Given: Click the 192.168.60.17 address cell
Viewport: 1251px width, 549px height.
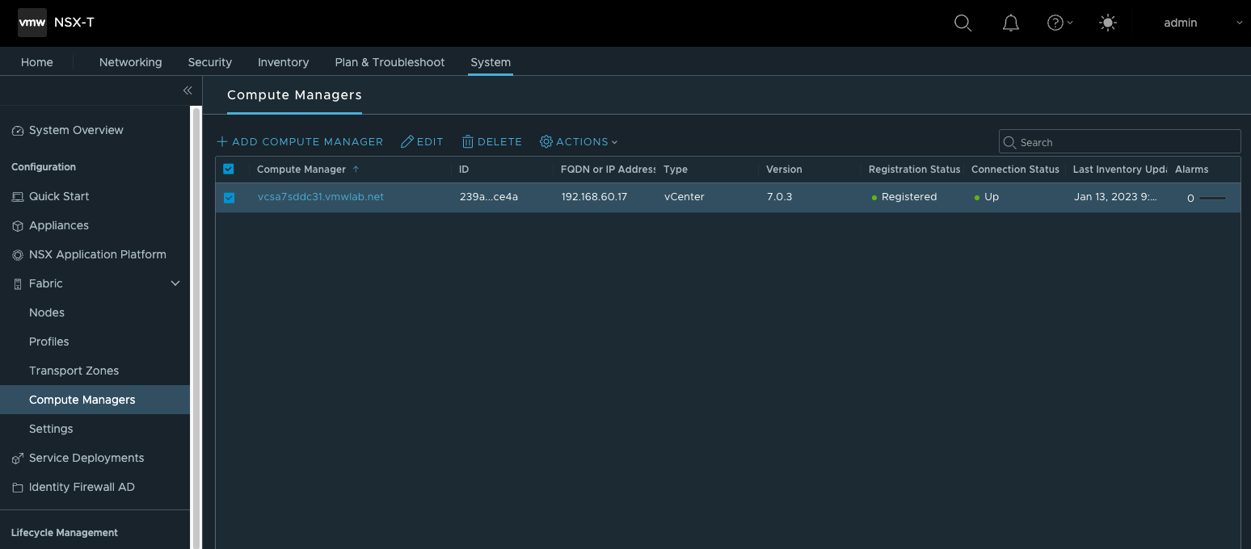Looking at the screenshot, I should [x=594, y=197].
